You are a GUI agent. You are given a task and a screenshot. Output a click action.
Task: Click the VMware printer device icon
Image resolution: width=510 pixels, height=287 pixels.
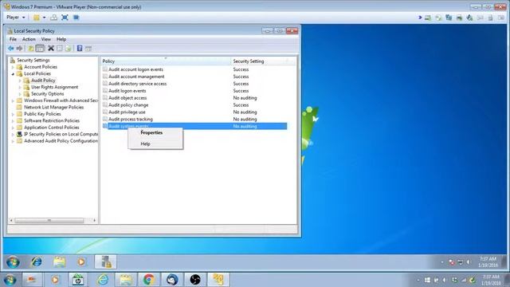(x=459, y=18)
